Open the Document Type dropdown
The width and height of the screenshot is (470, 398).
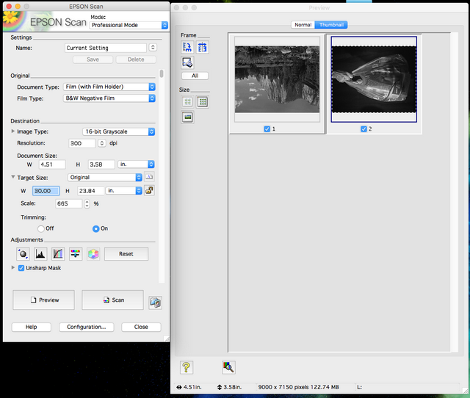pos(109,87)
